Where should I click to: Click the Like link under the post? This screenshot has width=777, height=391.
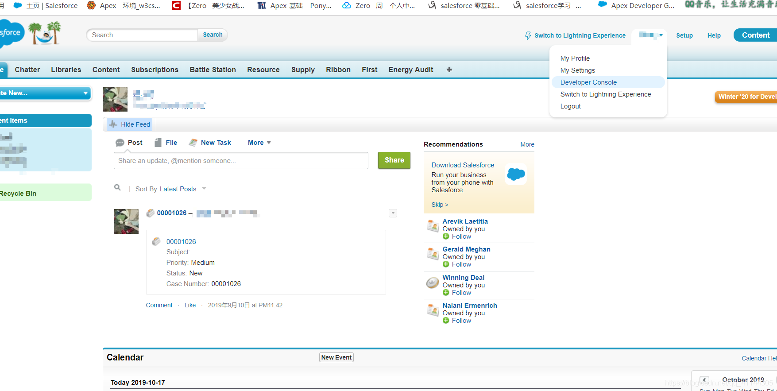coord(190,305)
